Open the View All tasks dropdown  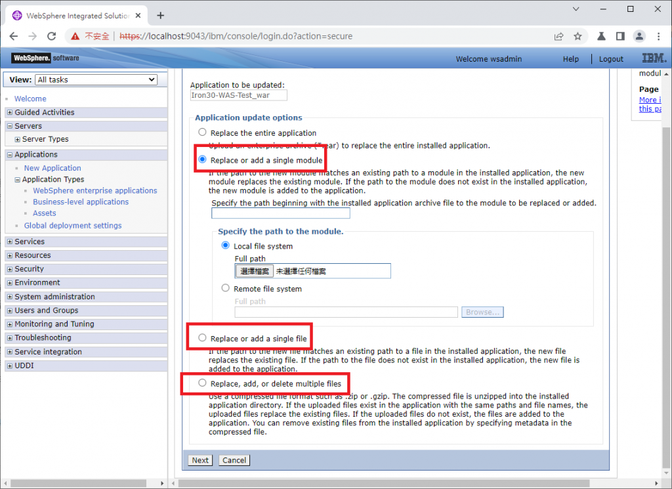(x=96, y=79)
